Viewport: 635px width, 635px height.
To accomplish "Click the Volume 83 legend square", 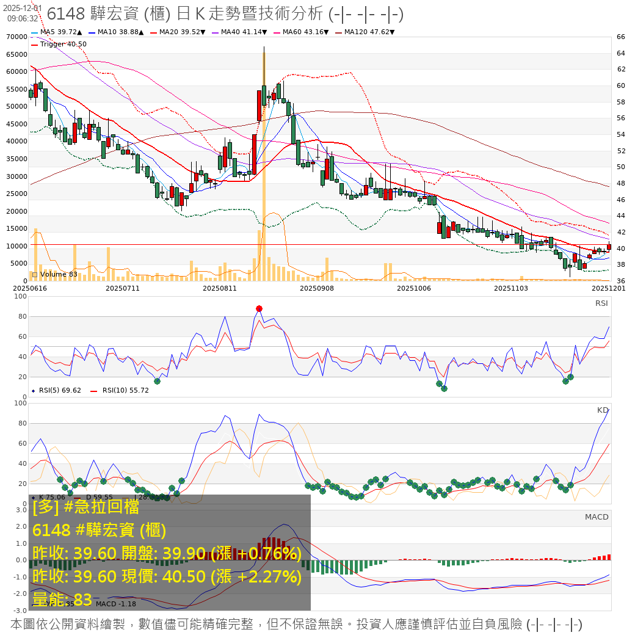I will coord(34,275).
